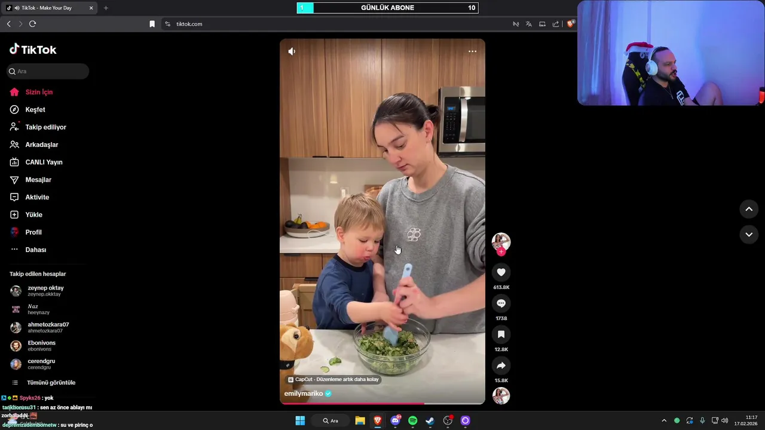Open the Sizin İçin feed
Image resolution: width=765 pixels, height=430 pixels.
[x=39, y=92]
